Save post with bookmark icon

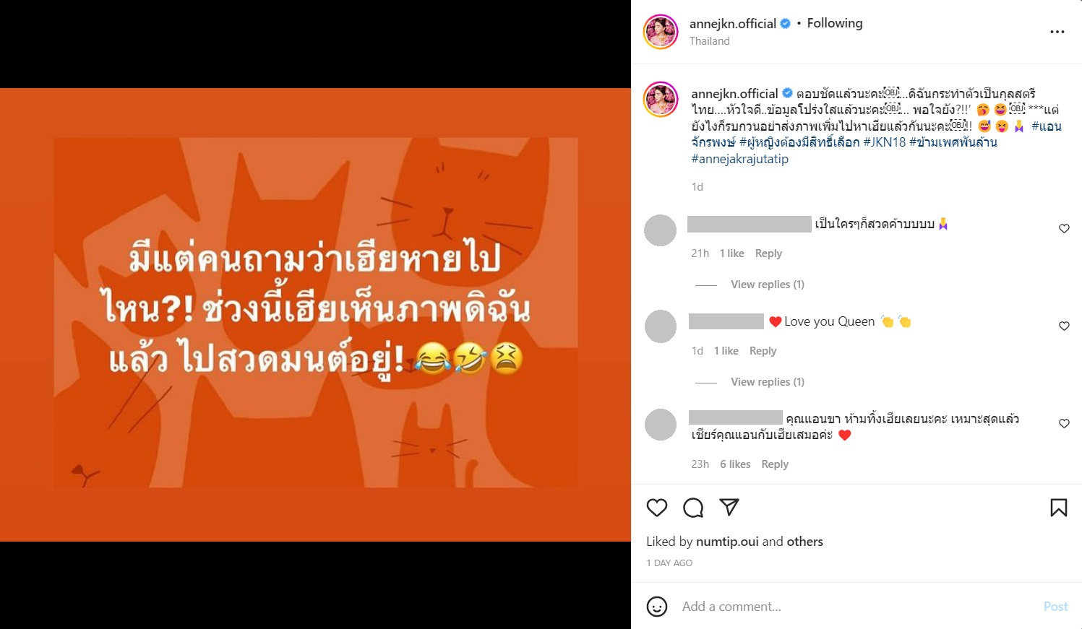pyautogui.click(x=1059, y=508)
